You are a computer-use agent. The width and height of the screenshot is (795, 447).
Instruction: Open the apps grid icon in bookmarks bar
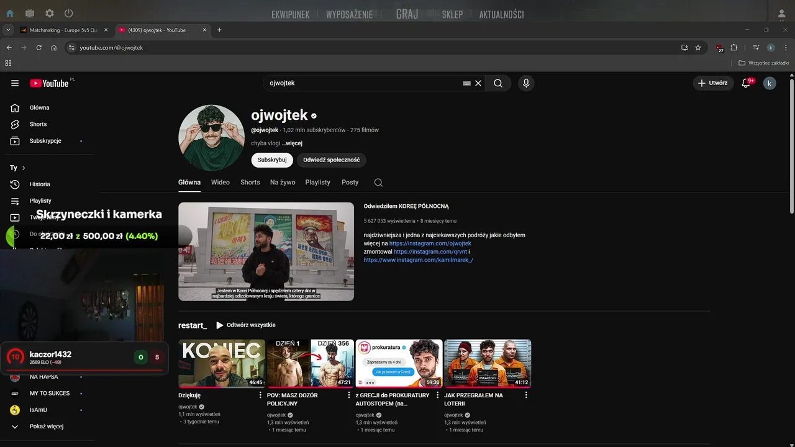[x=8, y=63]
